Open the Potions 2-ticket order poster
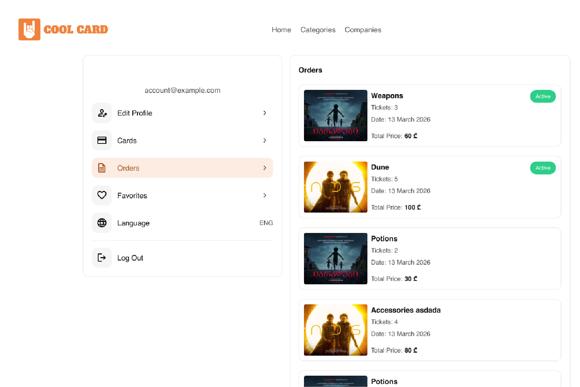Image resolution: width=580 pixels, height=387 pixels. (336, 259)
